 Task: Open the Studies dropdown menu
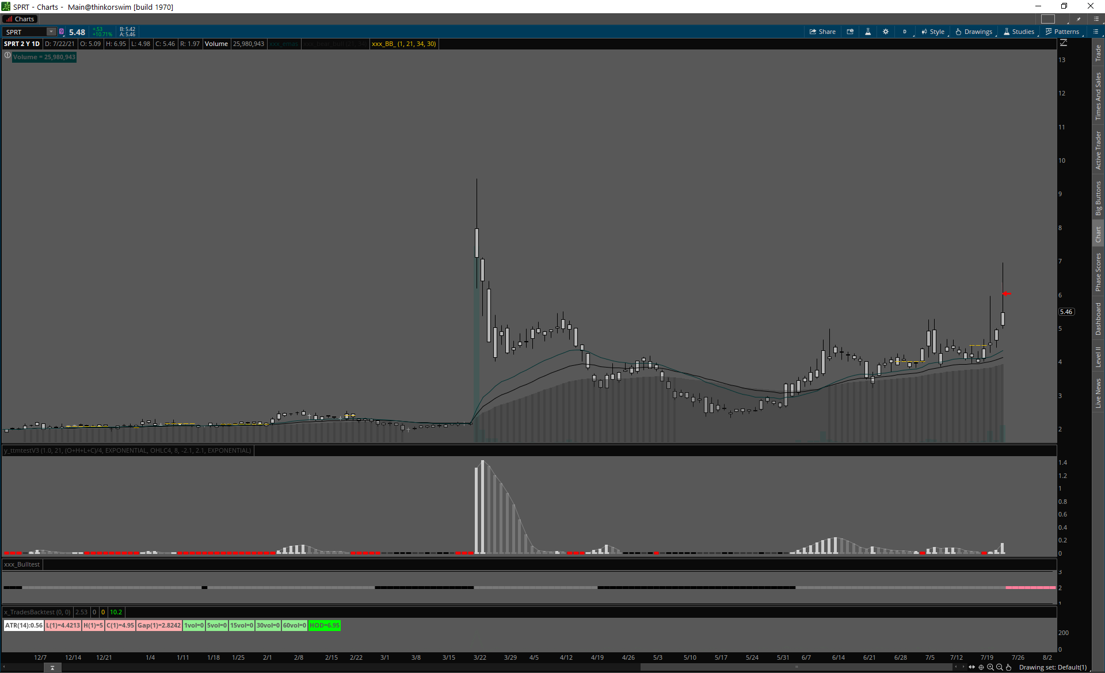click(x=1019, y=32)
